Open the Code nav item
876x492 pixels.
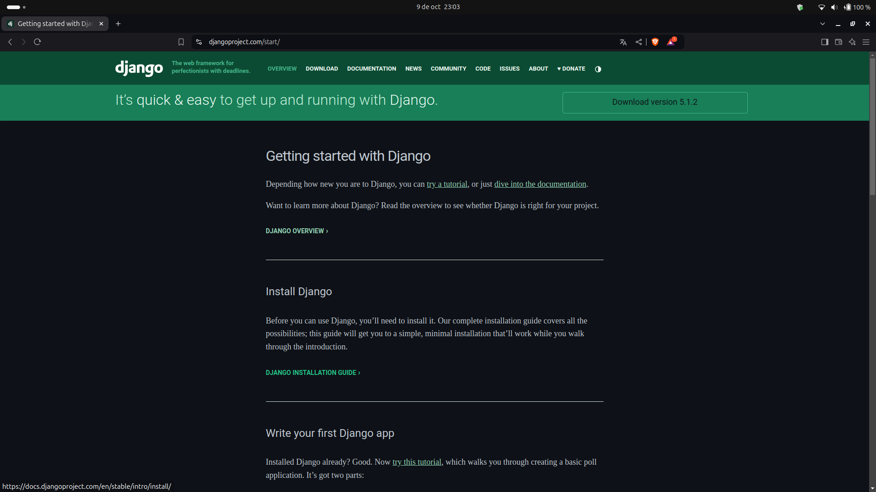coord(483,69)
